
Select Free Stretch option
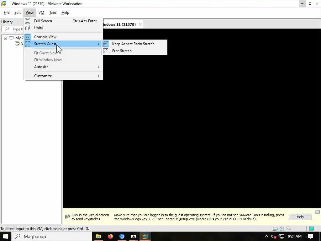pyautogui.click(x=134, y=51)
